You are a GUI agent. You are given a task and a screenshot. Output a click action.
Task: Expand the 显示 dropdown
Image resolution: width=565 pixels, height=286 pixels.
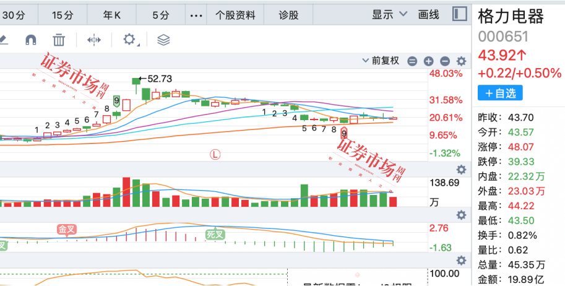pos(389,14)
